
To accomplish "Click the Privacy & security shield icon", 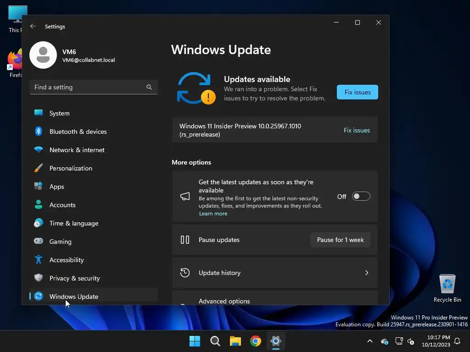I will [x=39, y=278].
